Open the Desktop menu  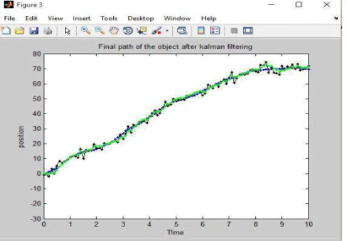point(141,18)
